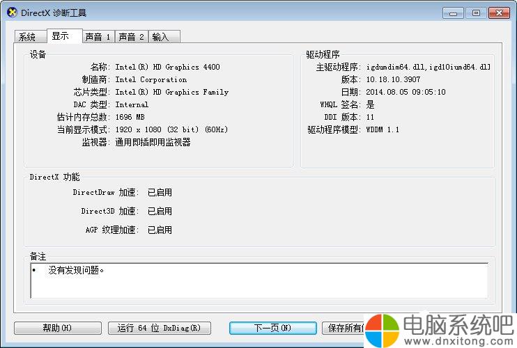The width and height of the screenshot is (517, 348).
Task: Click manufacturer value Intel Corporation
Action: (x=151, y=79)
